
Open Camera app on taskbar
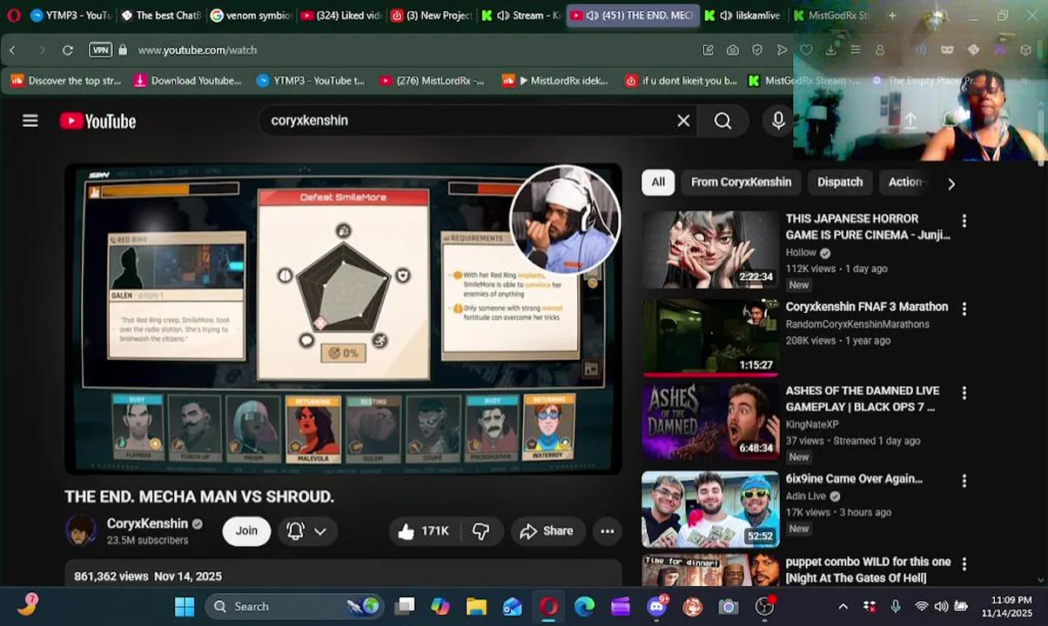pos(729,606)
